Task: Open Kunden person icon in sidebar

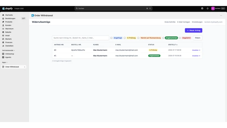Action: click(x=3, y=25)
